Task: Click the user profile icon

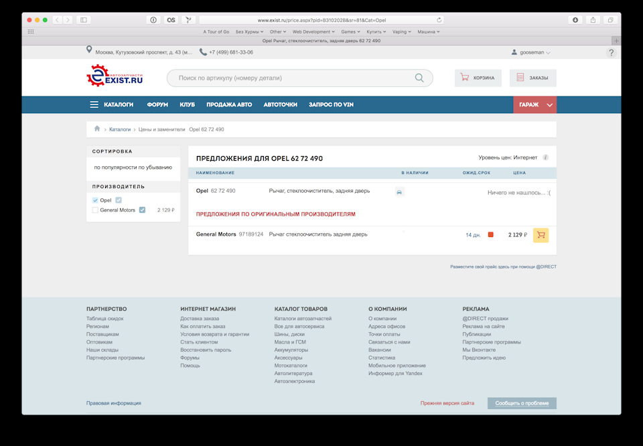Action: pos(514,52)
